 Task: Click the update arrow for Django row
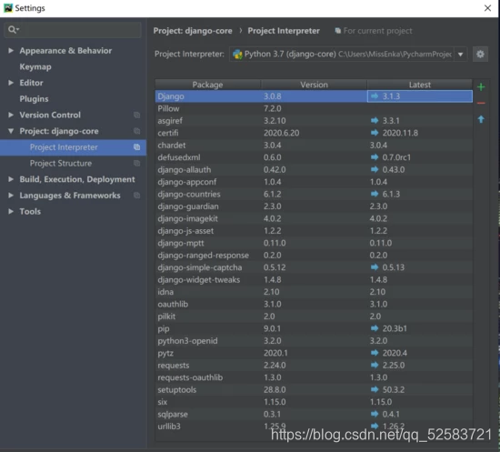[375, 96]
